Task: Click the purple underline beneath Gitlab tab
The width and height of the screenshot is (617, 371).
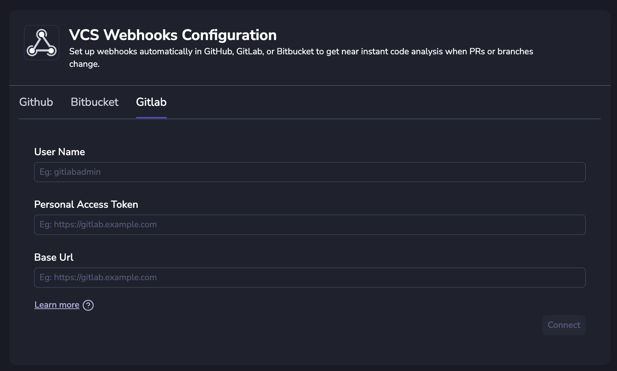Action: coord(151,118)
